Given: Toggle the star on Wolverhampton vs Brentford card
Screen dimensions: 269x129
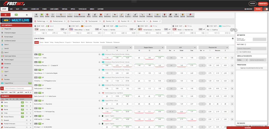Looking at the screenshot, I should pos(138,26).
